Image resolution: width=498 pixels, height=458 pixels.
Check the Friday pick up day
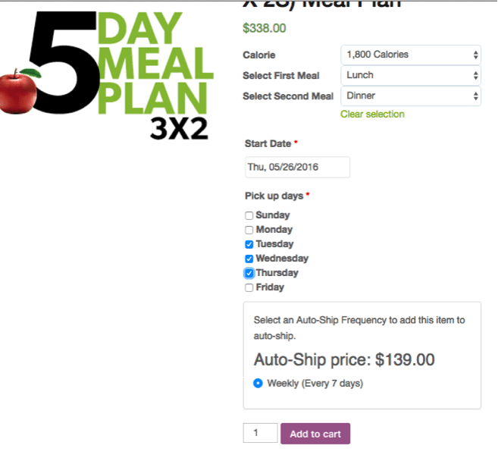coord(249,287)
